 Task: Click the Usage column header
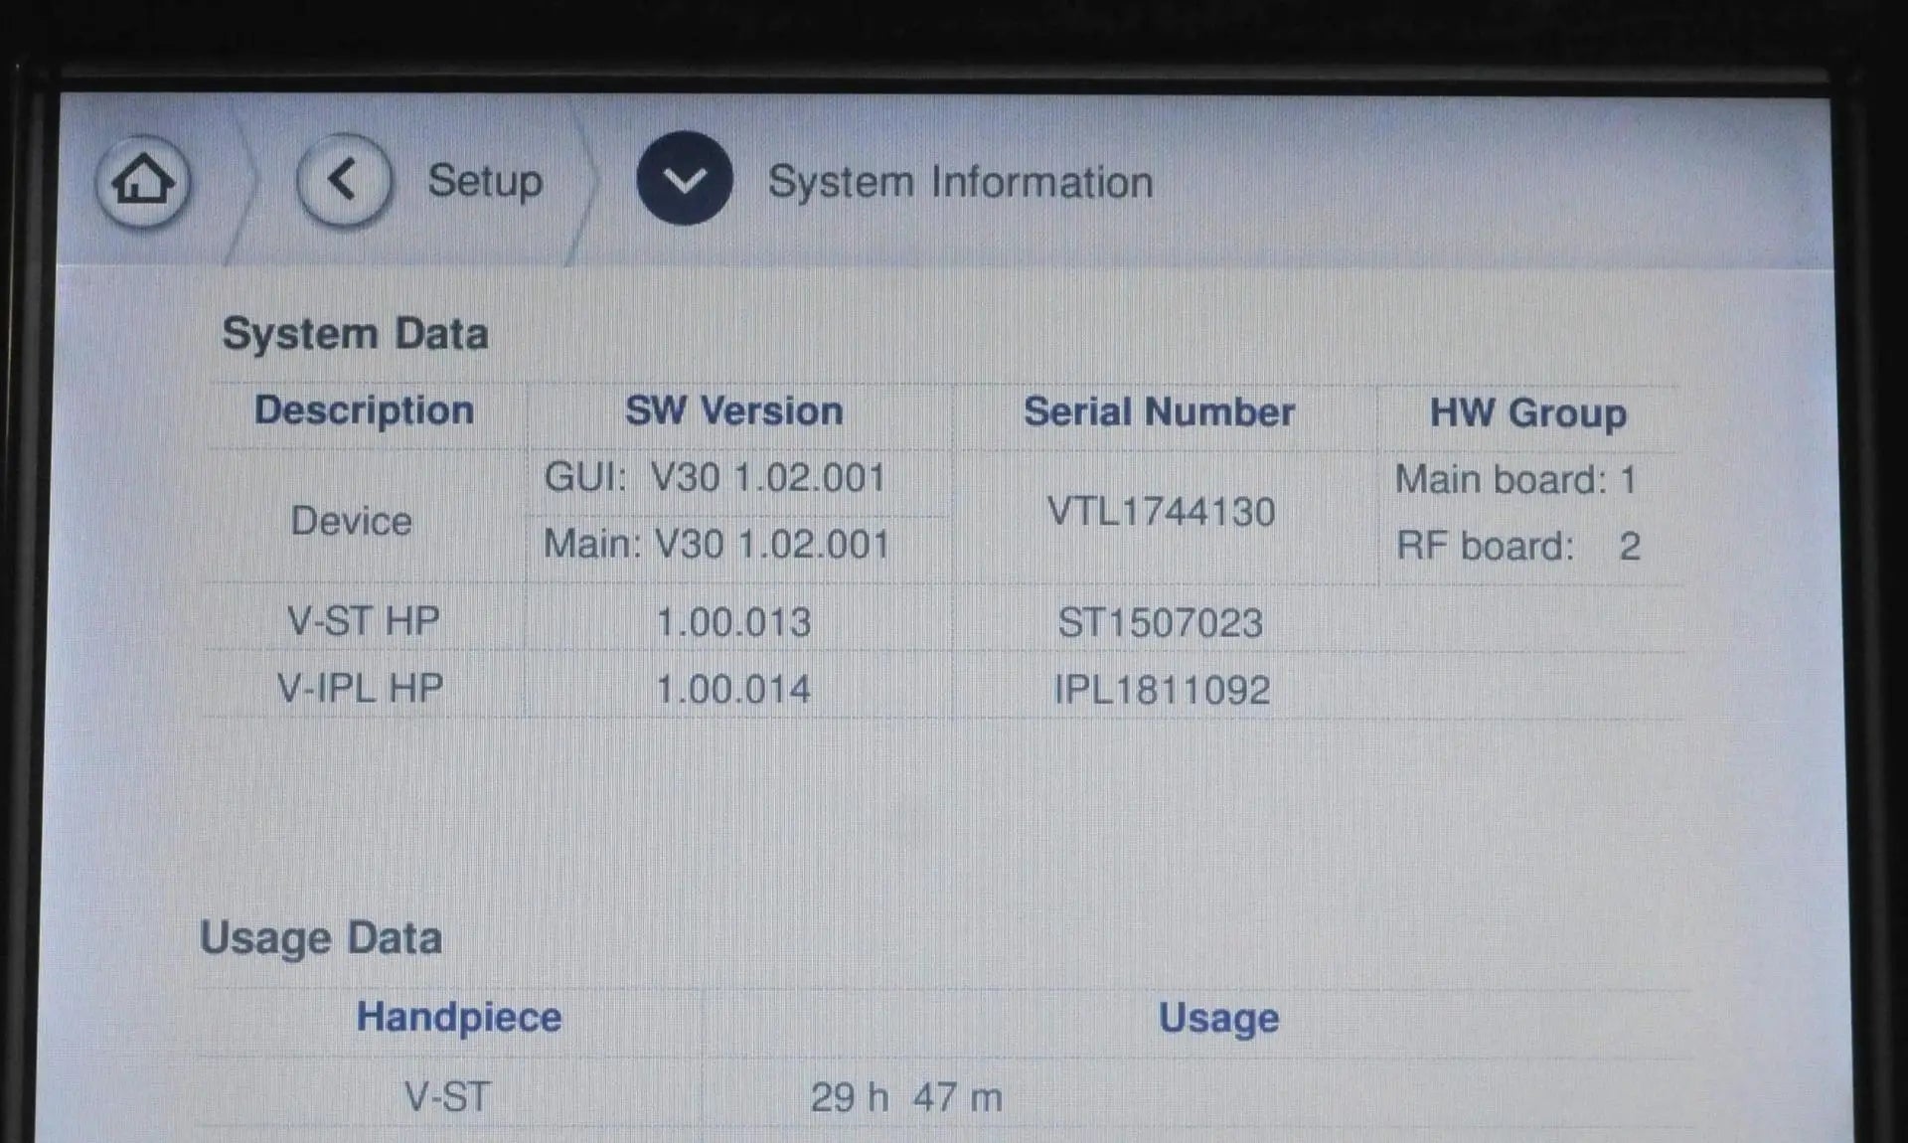pyautogui.click(x=1218, y=1018)
